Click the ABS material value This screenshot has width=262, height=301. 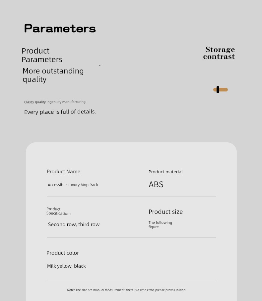coord(156,185)
